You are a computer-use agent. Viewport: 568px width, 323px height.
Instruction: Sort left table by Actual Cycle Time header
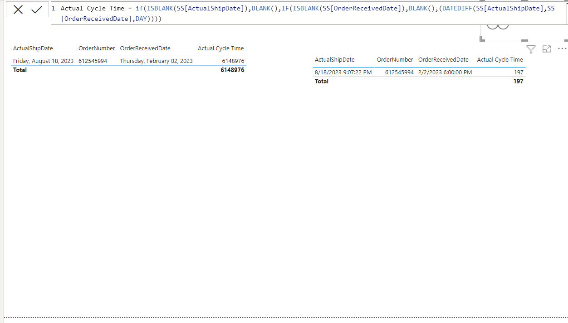click(221, 48)
